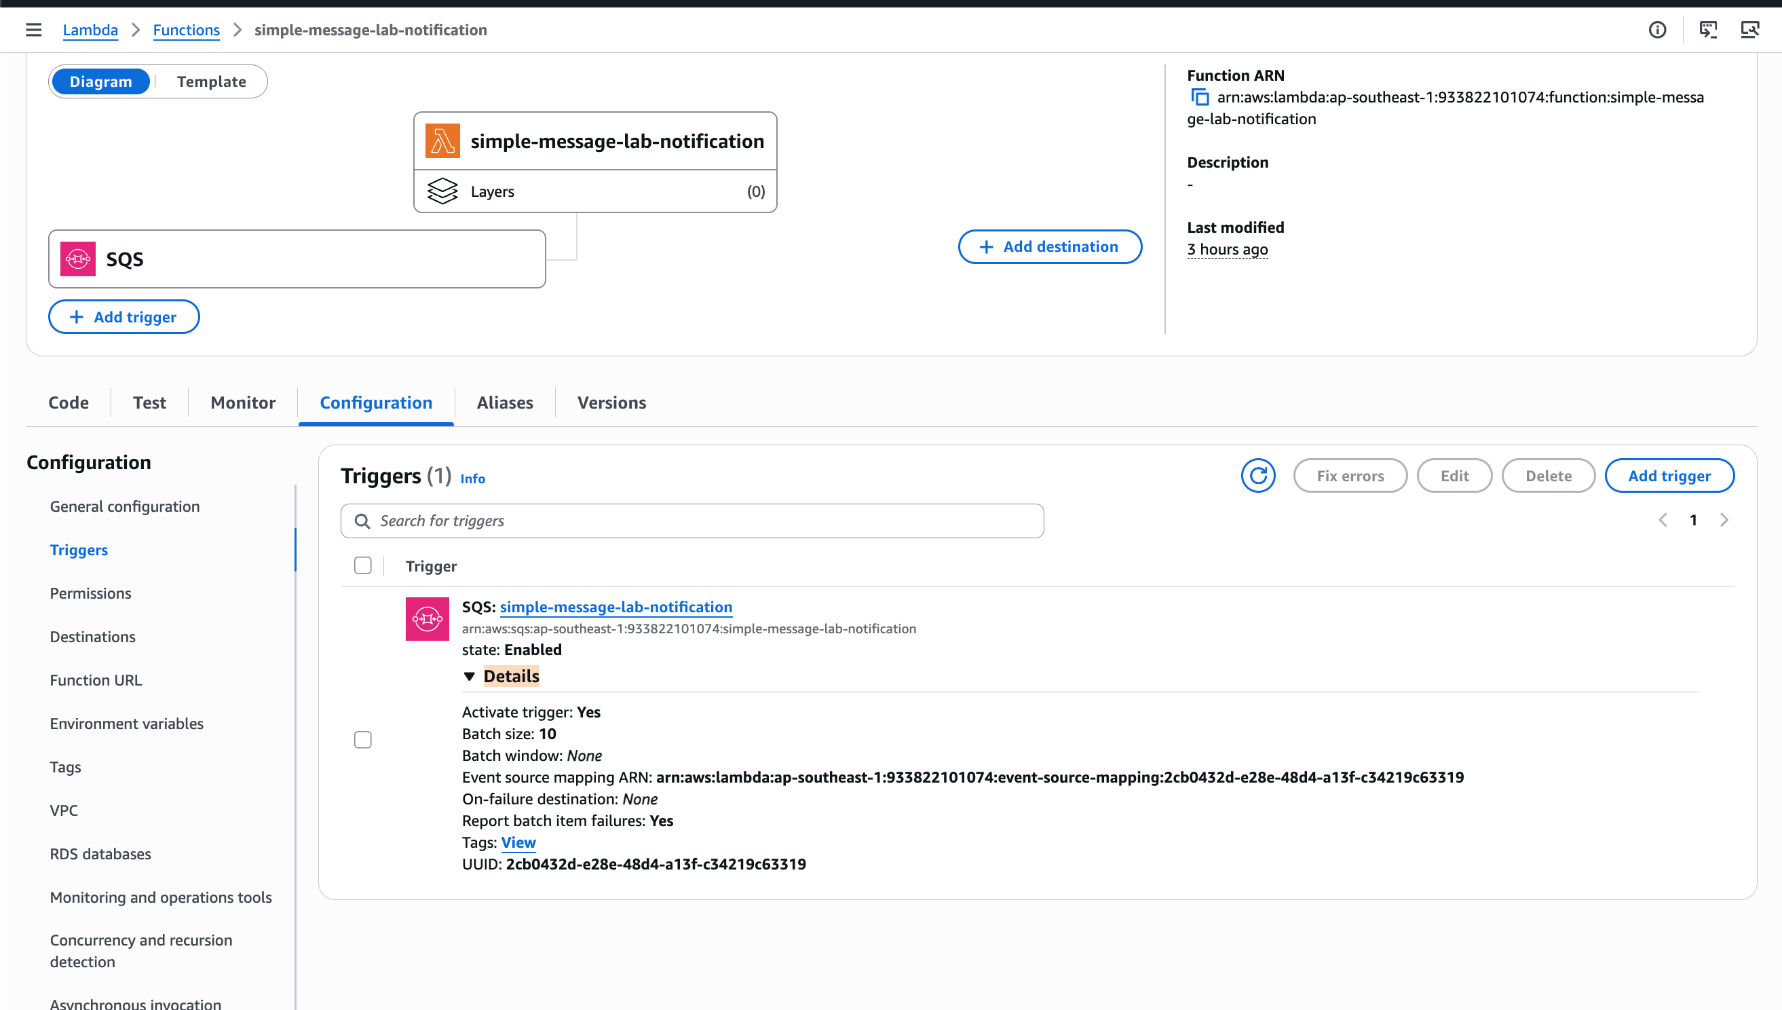Click the Layers row in the diagram
The image size is (1782, 1010).
click(595, 191)
